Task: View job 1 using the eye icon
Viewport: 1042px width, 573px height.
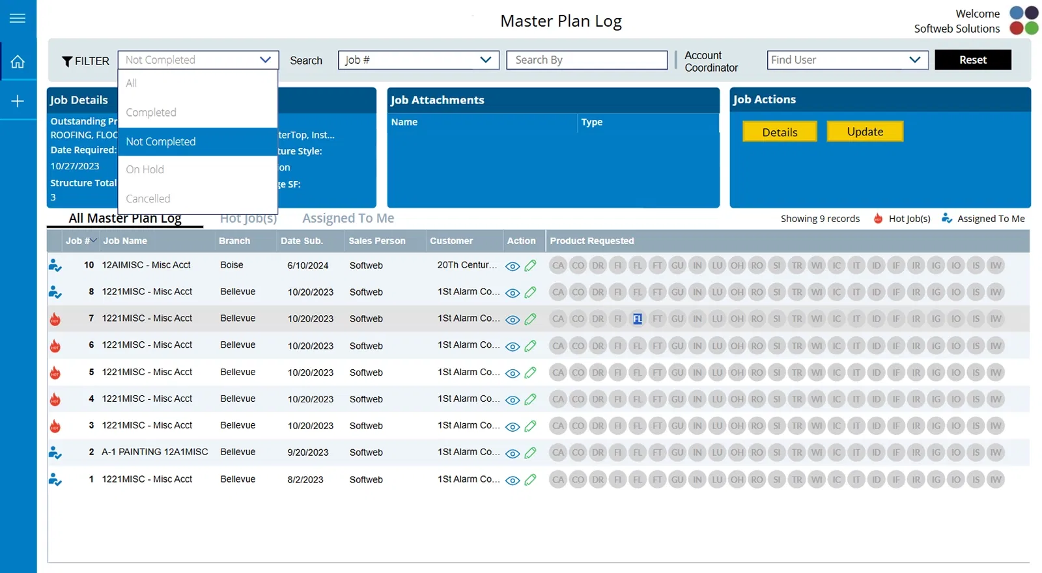Action: point(513,481)
